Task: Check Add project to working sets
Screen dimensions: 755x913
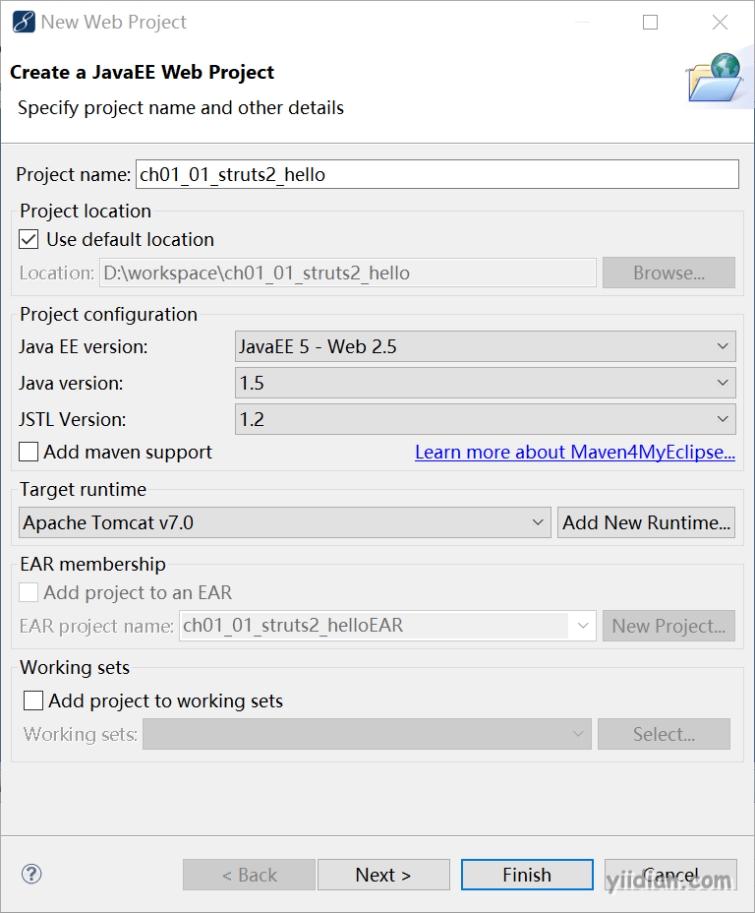Action: [x=33, y=700]
